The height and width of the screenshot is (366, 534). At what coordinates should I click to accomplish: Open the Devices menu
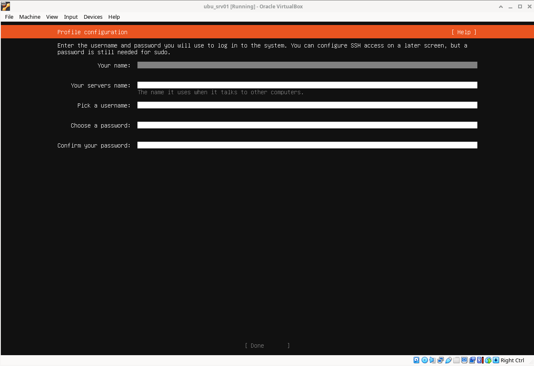93,17
